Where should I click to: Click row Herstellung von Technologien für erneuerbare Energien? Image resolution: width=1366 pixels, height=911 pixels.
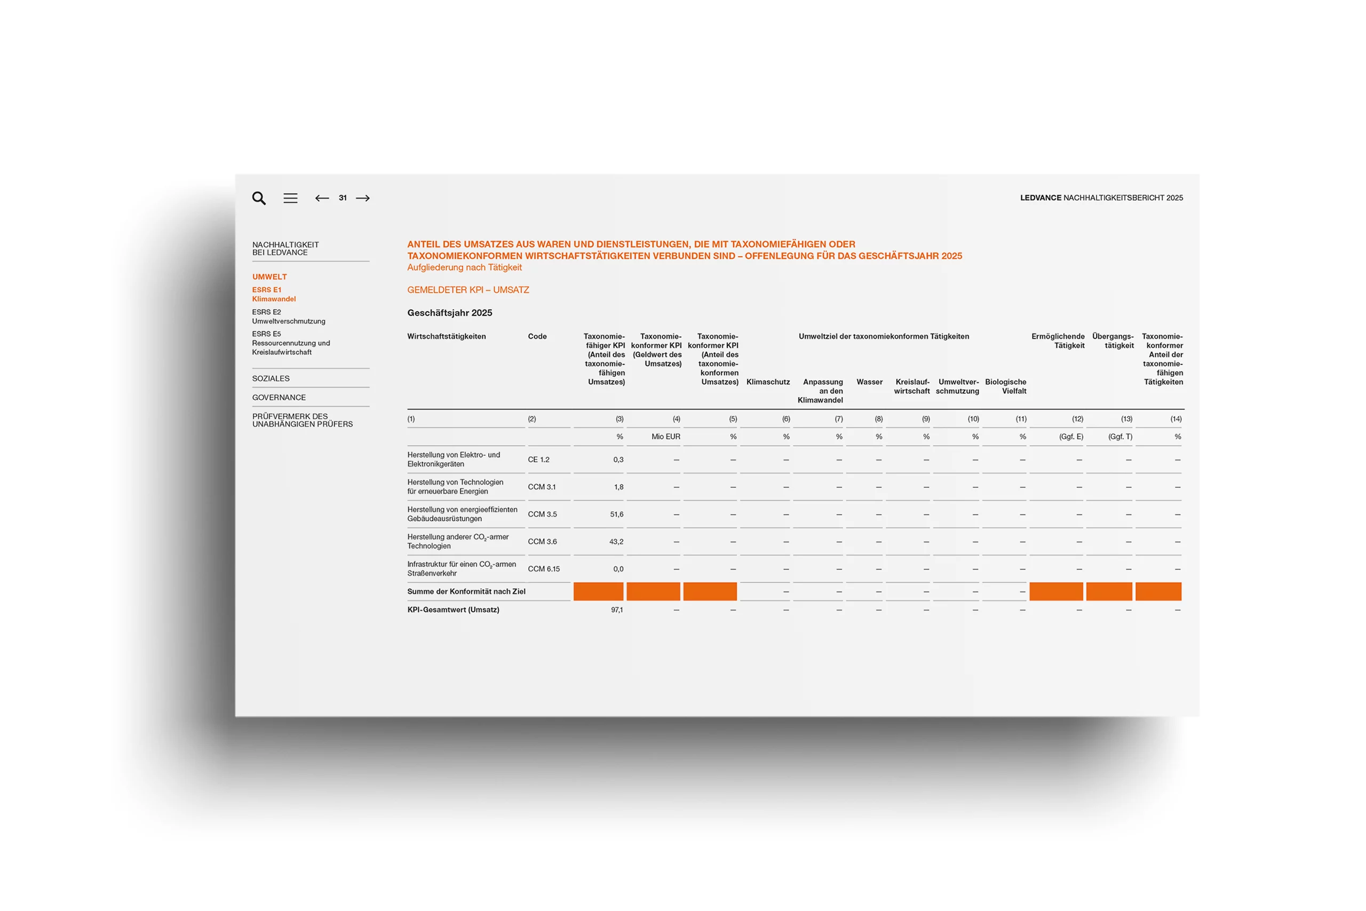[455, 487]
